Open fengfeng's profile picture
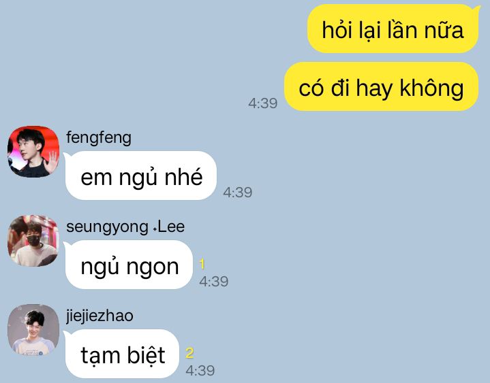Viewport: 490px width, 383px height. (33, 152)
